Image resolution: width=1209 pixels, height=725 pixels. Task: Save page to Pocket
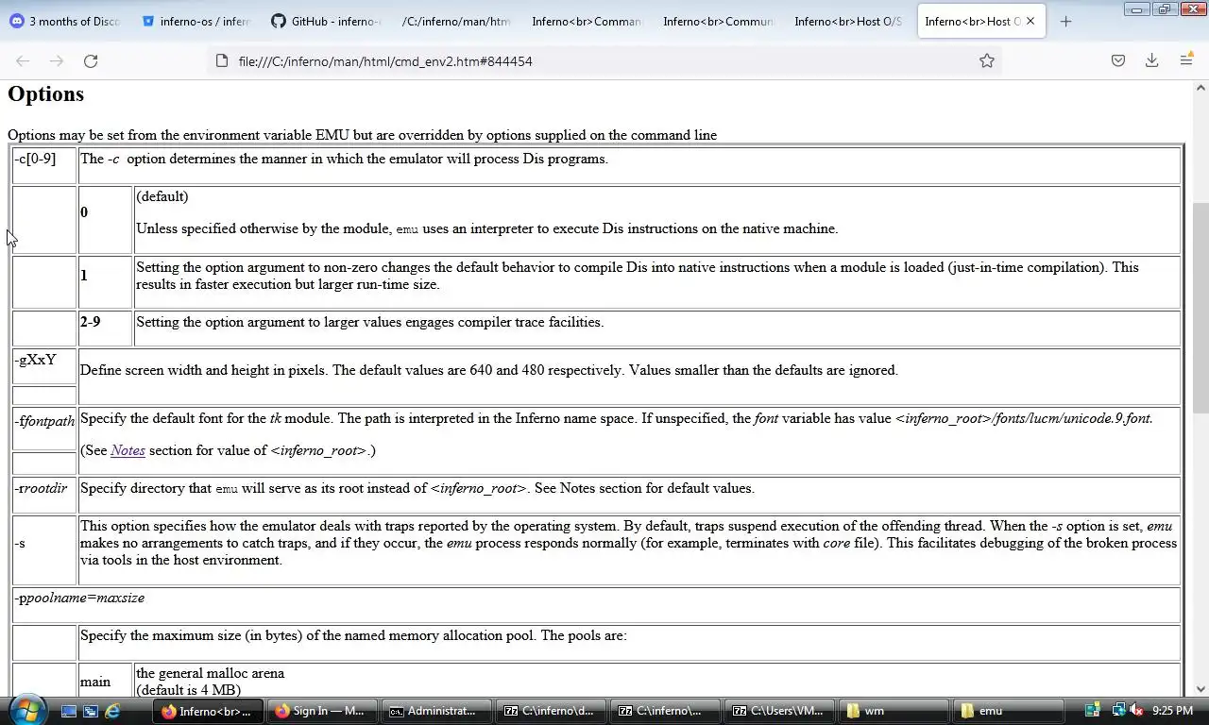(1117, 60)
